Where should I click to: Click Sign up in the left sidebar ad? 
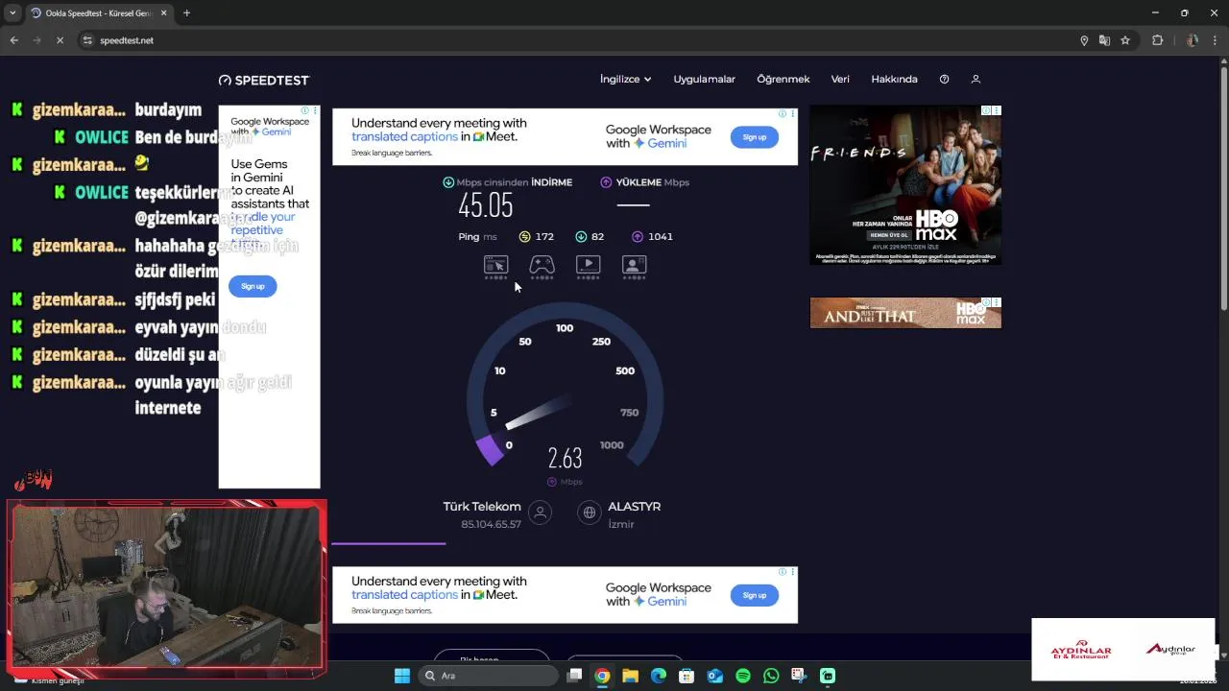(253, 286)
